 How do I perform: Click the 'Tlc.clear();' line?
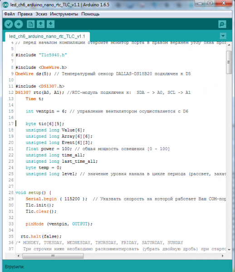tap(41, 211)
